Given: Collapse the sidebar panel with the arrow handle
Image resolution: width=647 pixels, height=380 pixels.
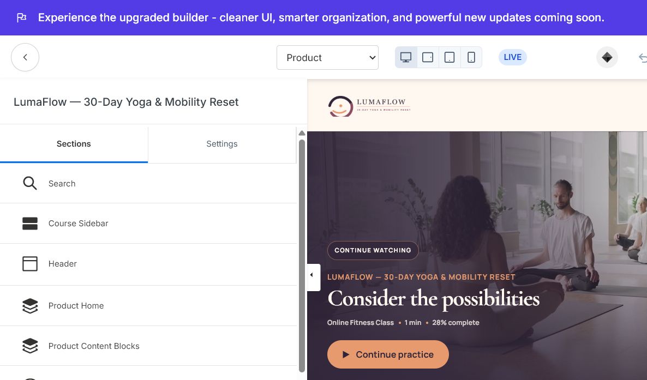Looking at the screenshot, I should 313,277.
